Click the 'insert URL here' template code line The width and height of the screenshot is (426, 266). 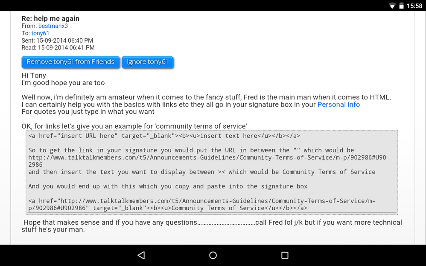click(164, 136)
